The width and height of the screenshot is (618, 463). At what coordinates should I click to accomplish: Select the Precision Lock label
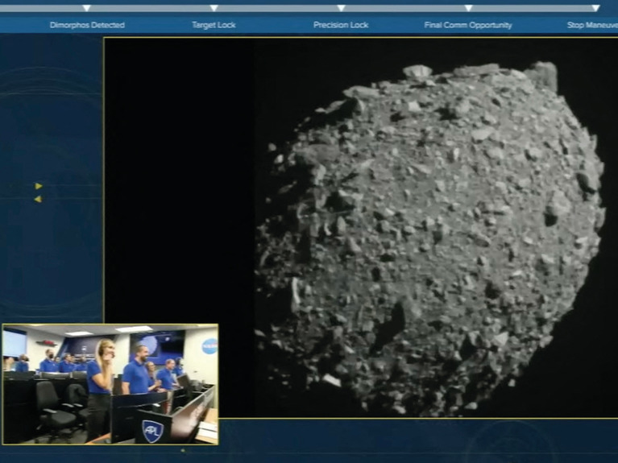click(341, 25)
